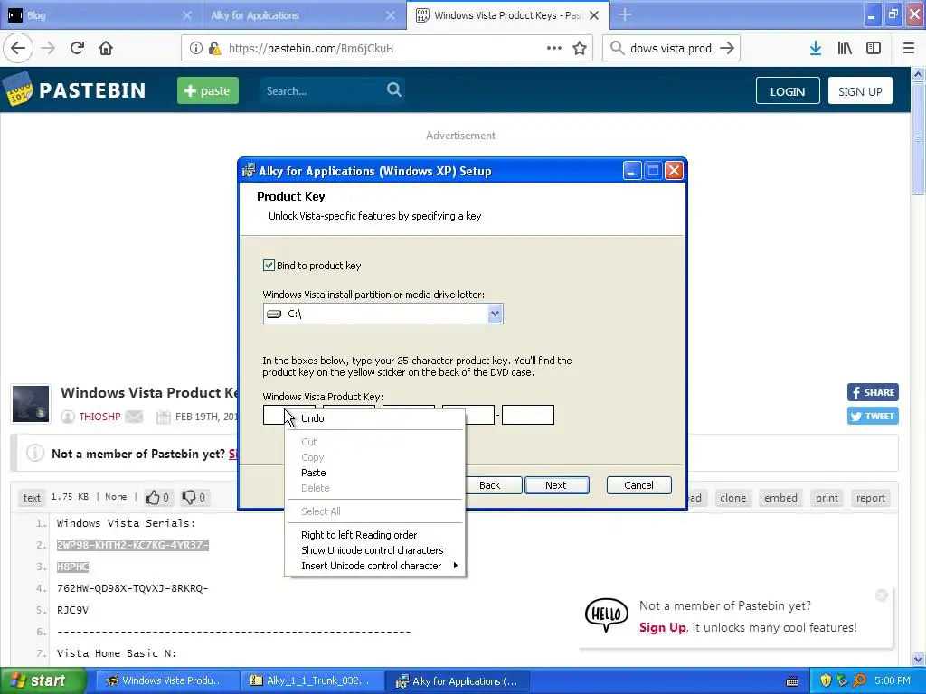Click the SIGN UP button
The width and height of the screenshot is (926, 694).
(860, 91)
